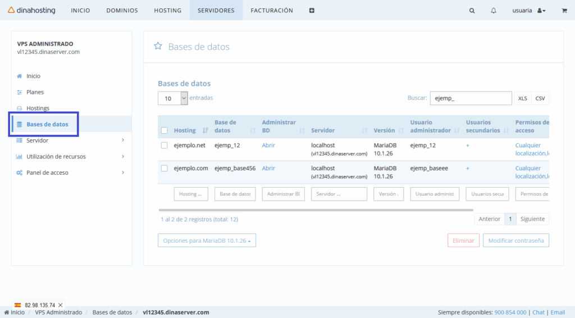Click the Versión column filter field

click(389, 194)
